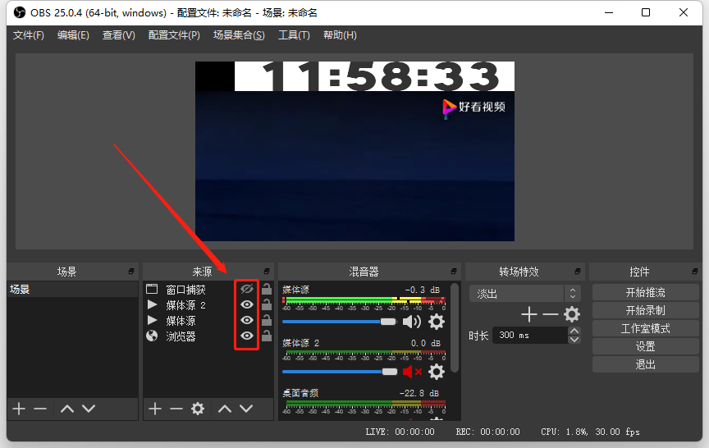Unmute the 媒体源 2 audio channel
This screenshot has width=709, height=448.
tap(411, 372)
